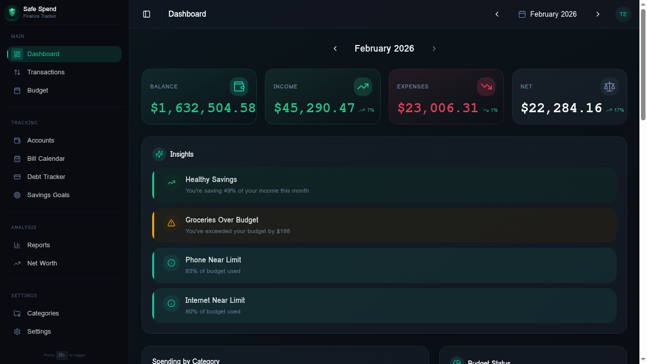This screenshot has width=647, height=364.
Task: Click the Net balance scales icon
Action: (x=610, y=86)
